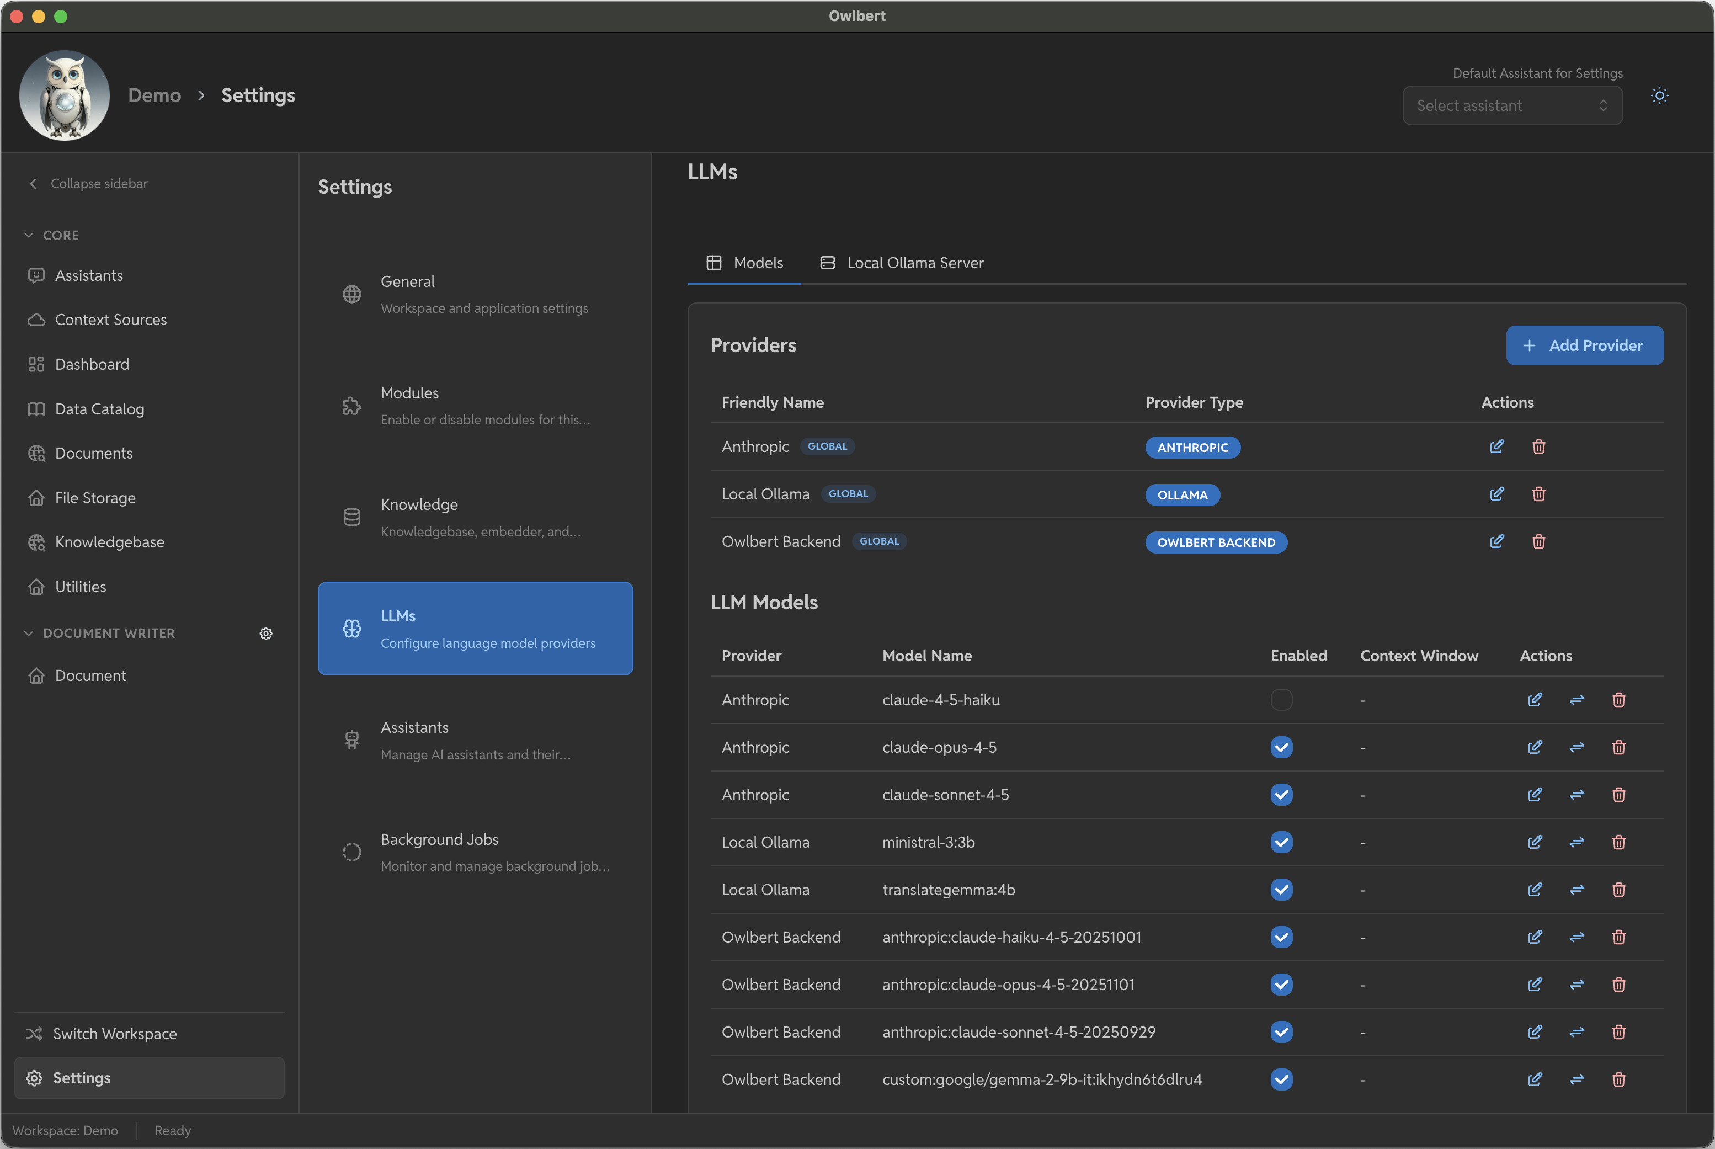1715x1149 pixels.
Task: Uncheck the gemma-2-9b-it model enabled box
Action: pyautogui.click(x=1281, y=1079)
